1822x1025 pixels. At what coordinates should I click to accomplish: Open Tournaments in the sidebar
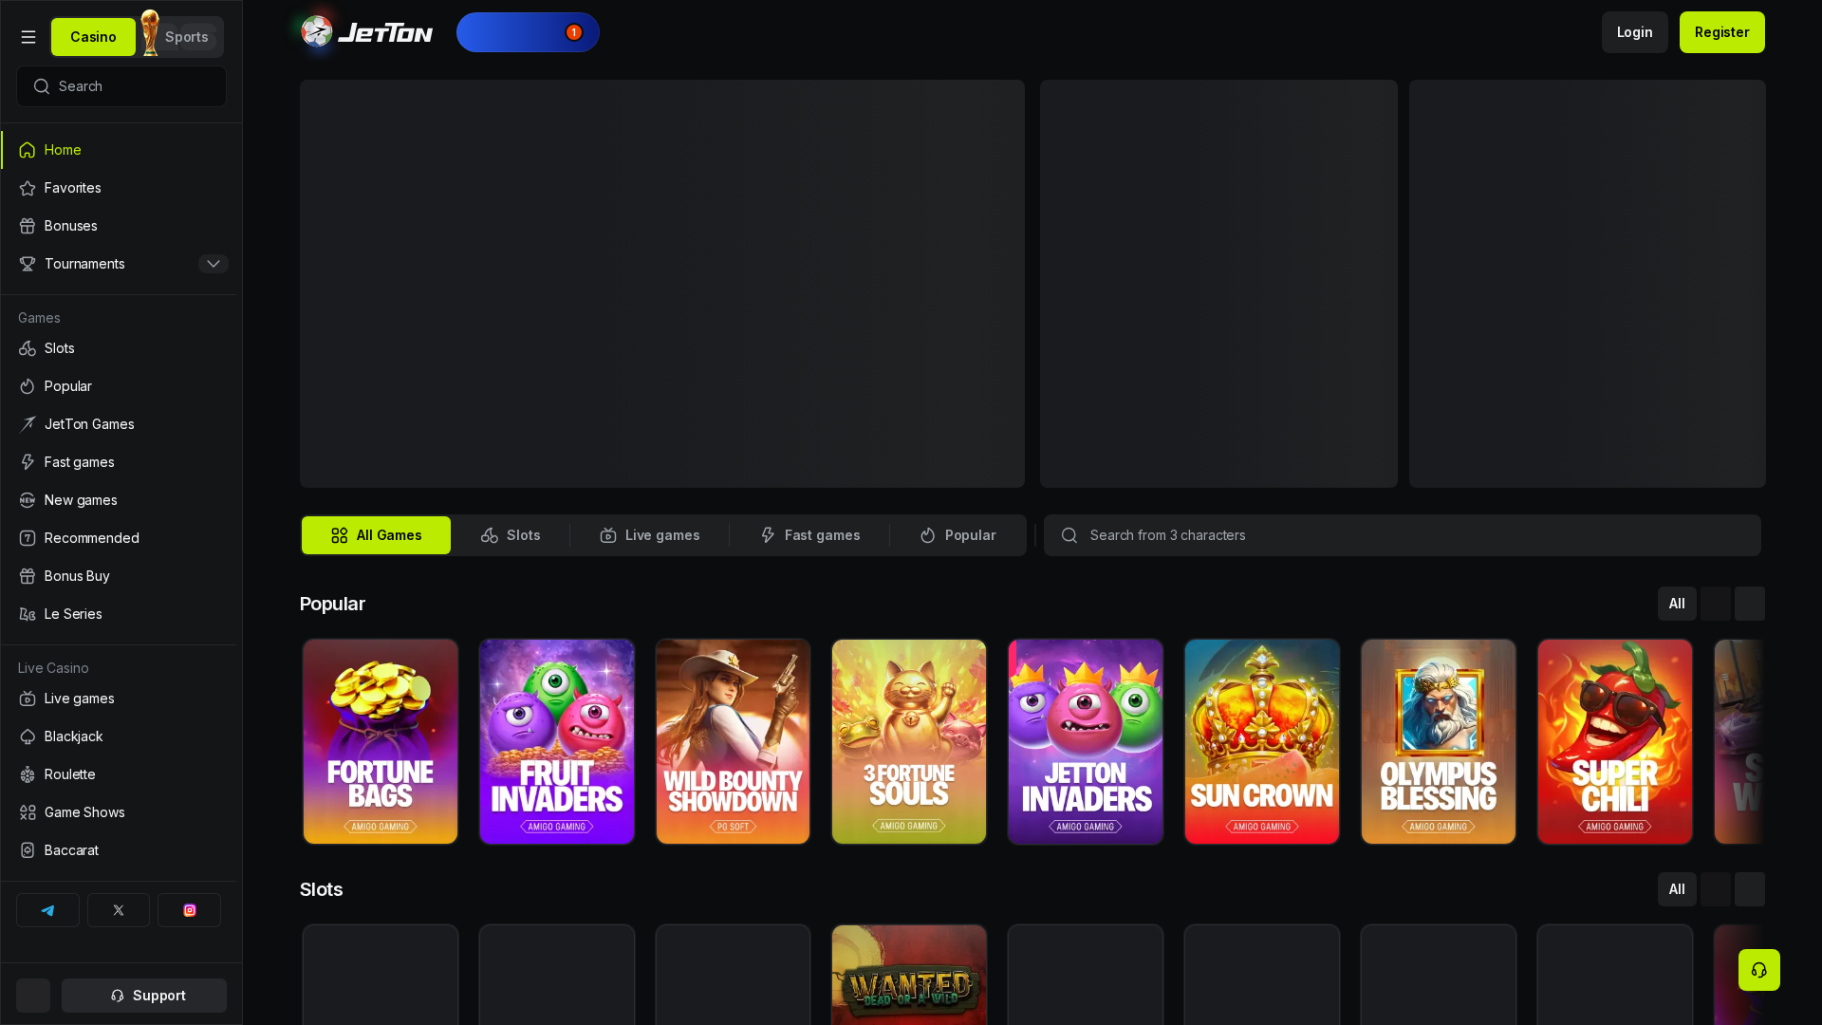click(84, 264)
